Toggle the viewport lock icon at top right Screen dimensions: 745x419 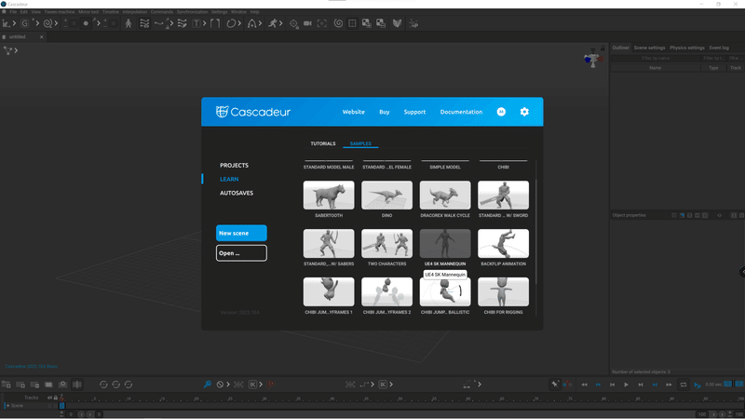(603, 48)
